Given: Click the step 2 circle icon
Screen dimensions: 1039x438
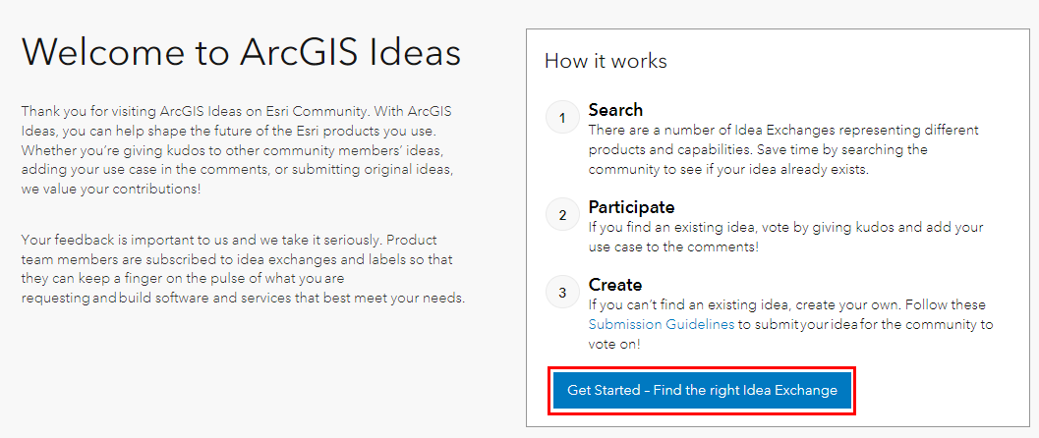Looking at the screenshot, I should pyautogui.click(x=562, y=214).
